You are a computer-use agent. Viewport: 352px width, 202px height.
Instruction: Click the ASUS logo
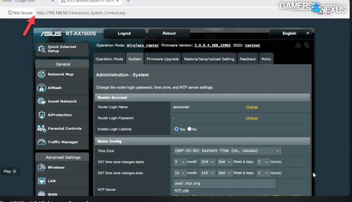tap(51, 34)
